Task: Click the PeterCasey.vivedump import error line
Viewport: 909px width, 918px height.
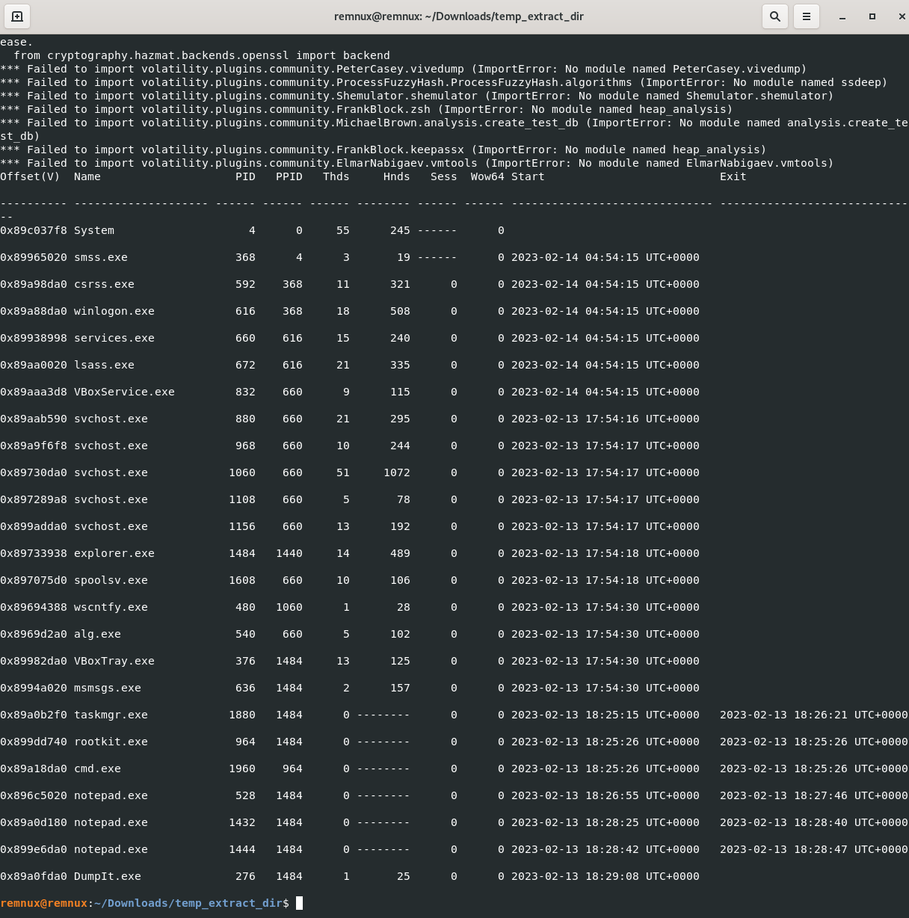Action: 404,69
